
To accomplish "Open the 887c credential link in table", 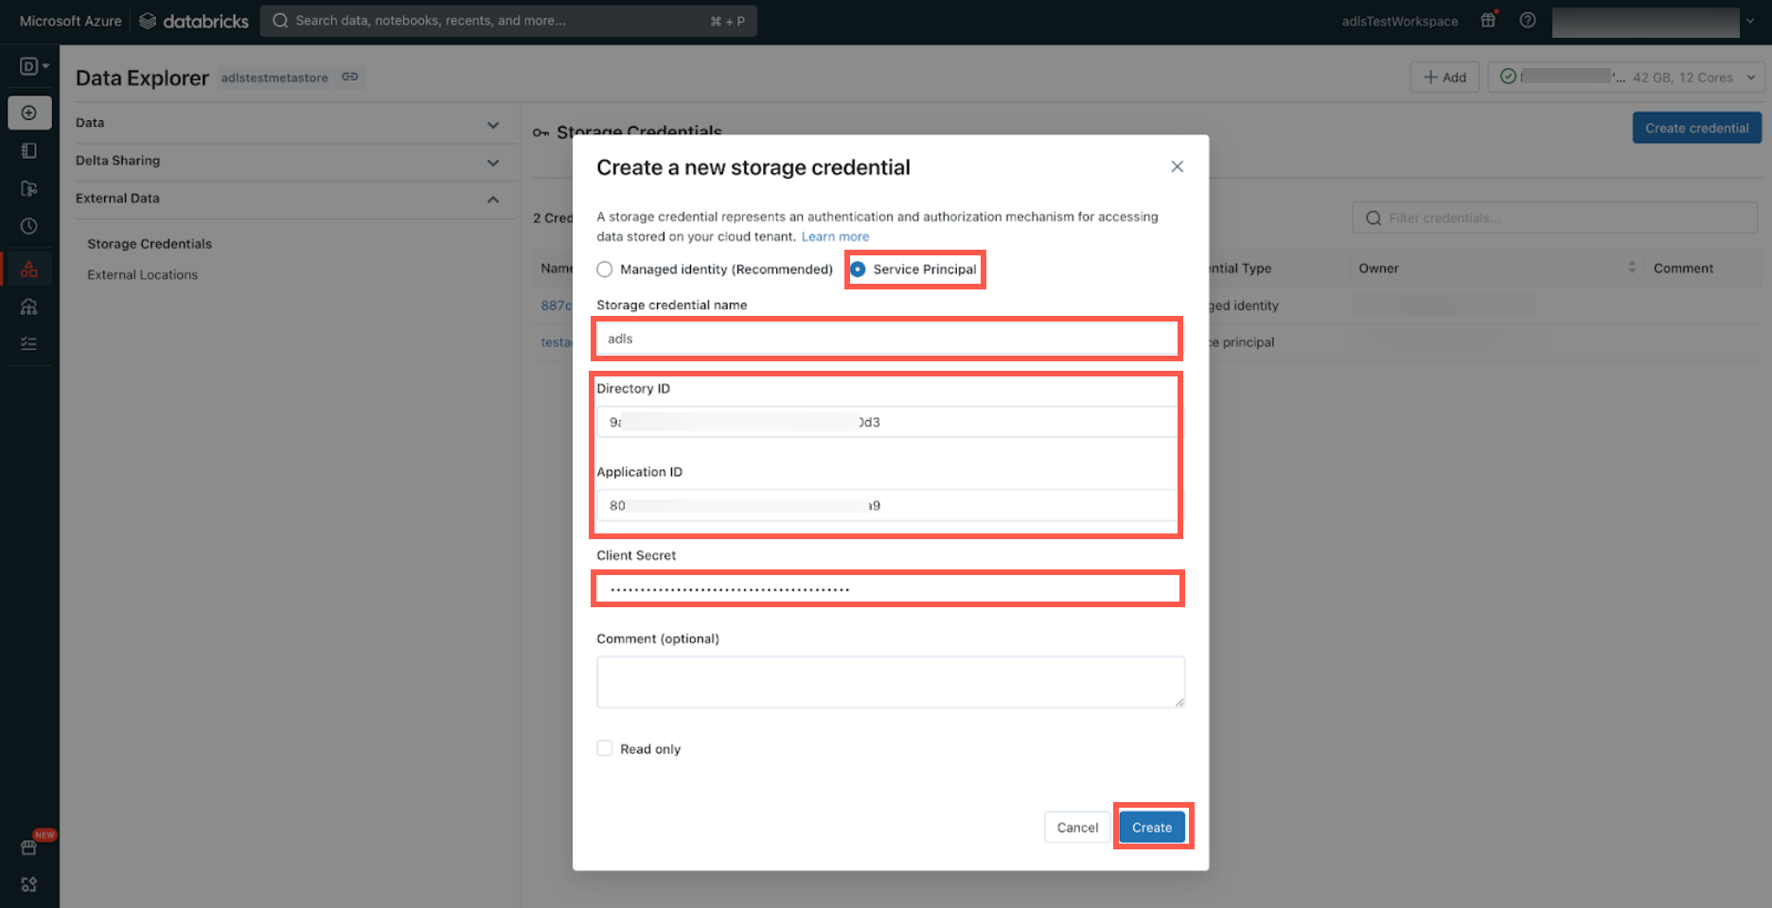I will pos(556,306).
